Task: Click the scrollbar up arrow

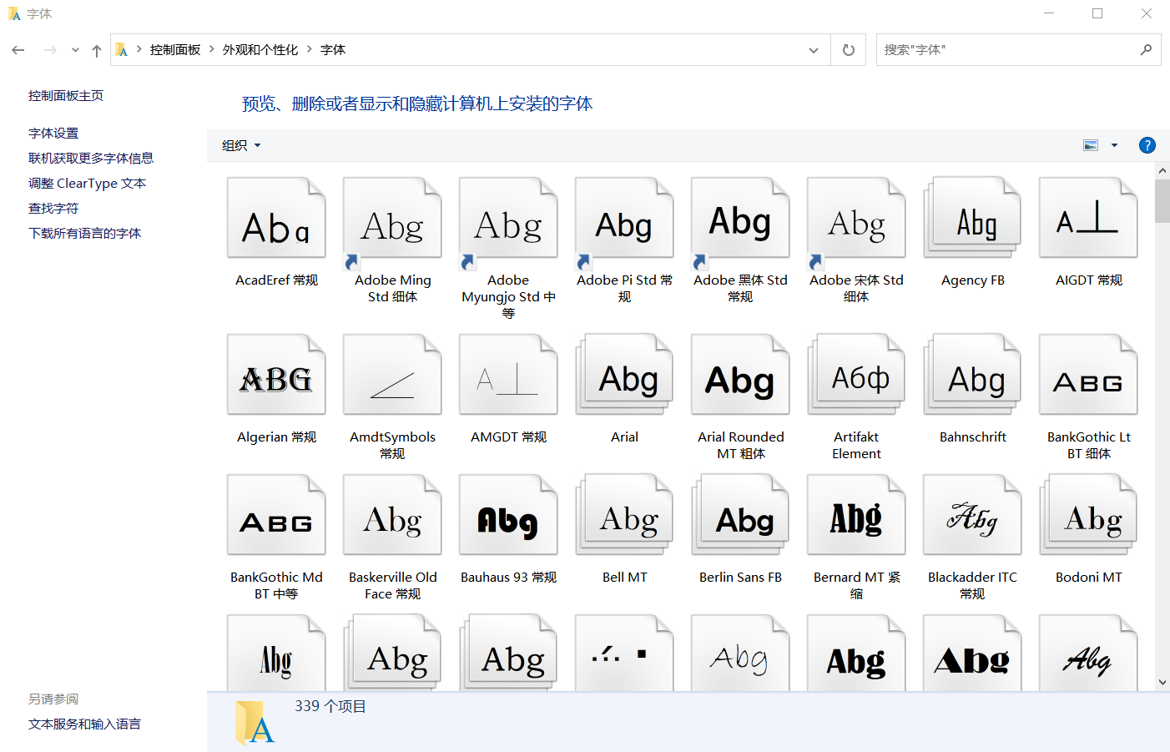Action: point(1162,170)
